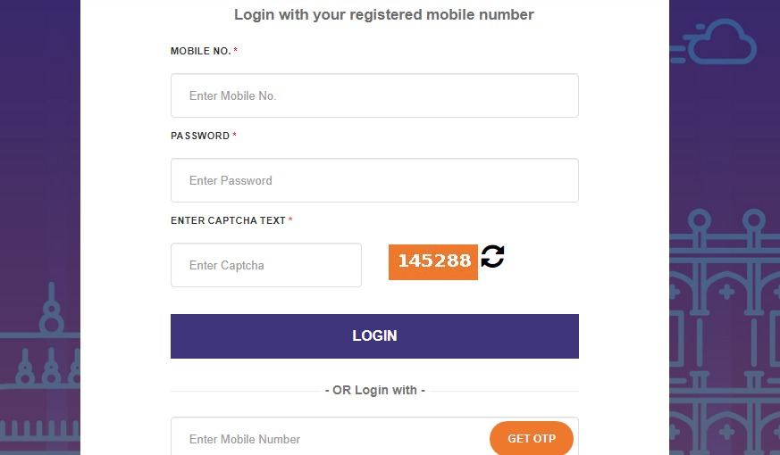This screenshot has width=780, height=455.
Task: Click the arched gate illustration on right background
Action: [725, 327]
